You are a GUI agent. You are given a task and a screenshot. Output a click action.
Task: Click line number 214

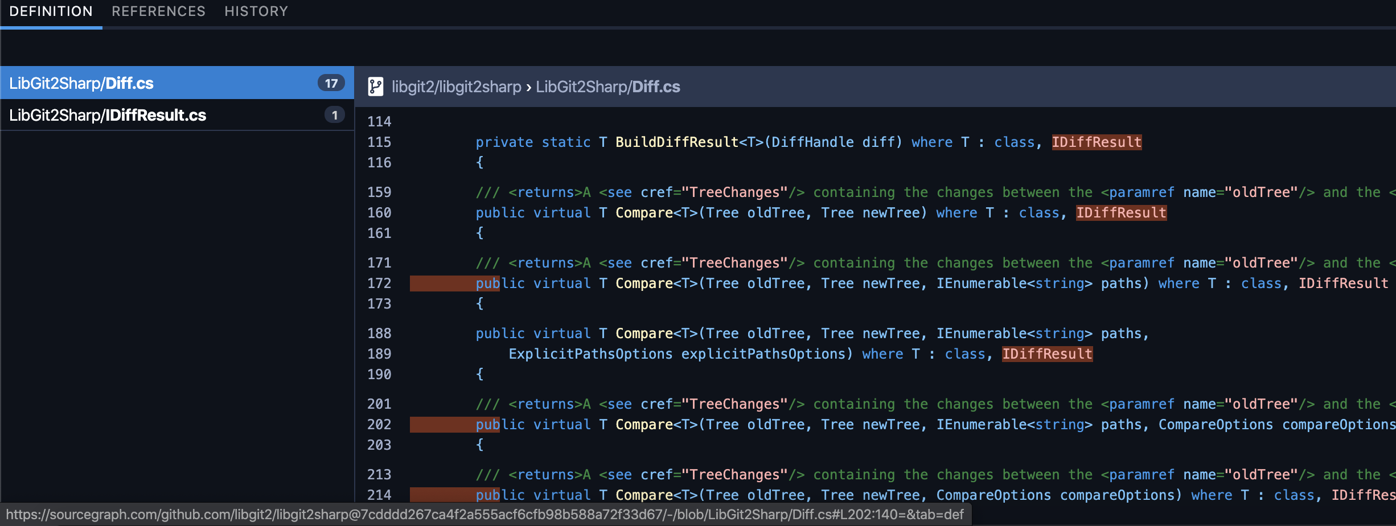379,495
